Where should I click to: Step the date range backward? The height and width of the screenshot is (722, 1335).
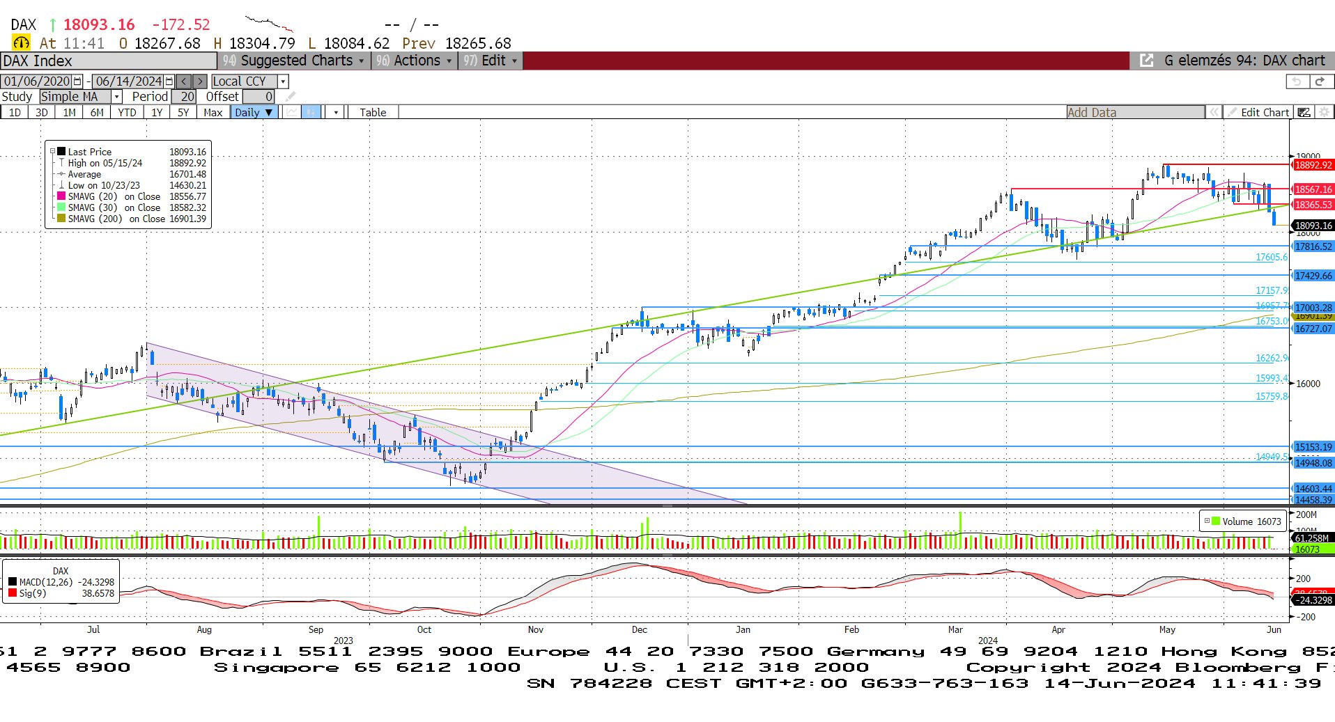(x=184, y=81)
